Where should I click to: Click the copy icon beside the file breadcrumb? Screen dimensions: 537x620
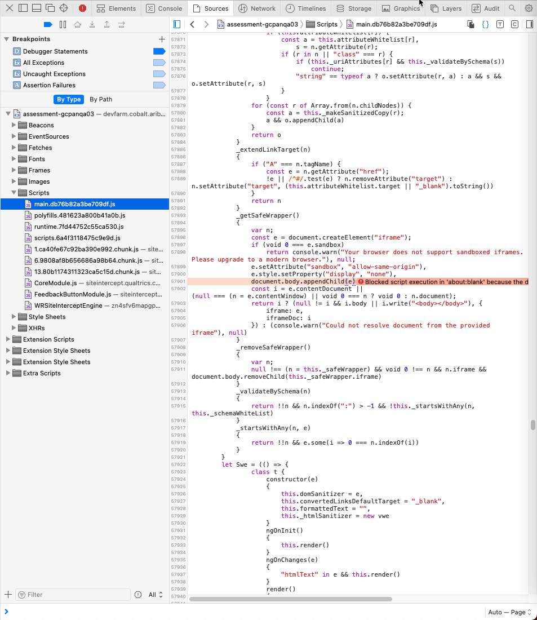point(471,24)
